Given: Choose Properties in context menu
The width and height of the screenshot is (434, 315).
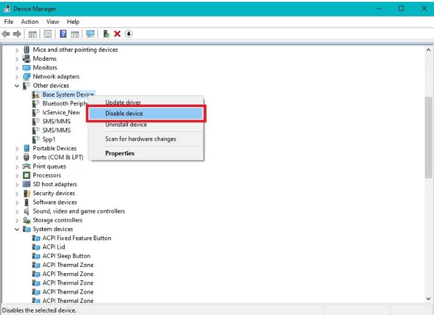Looking at the screenshot, I should pos(145,153).
